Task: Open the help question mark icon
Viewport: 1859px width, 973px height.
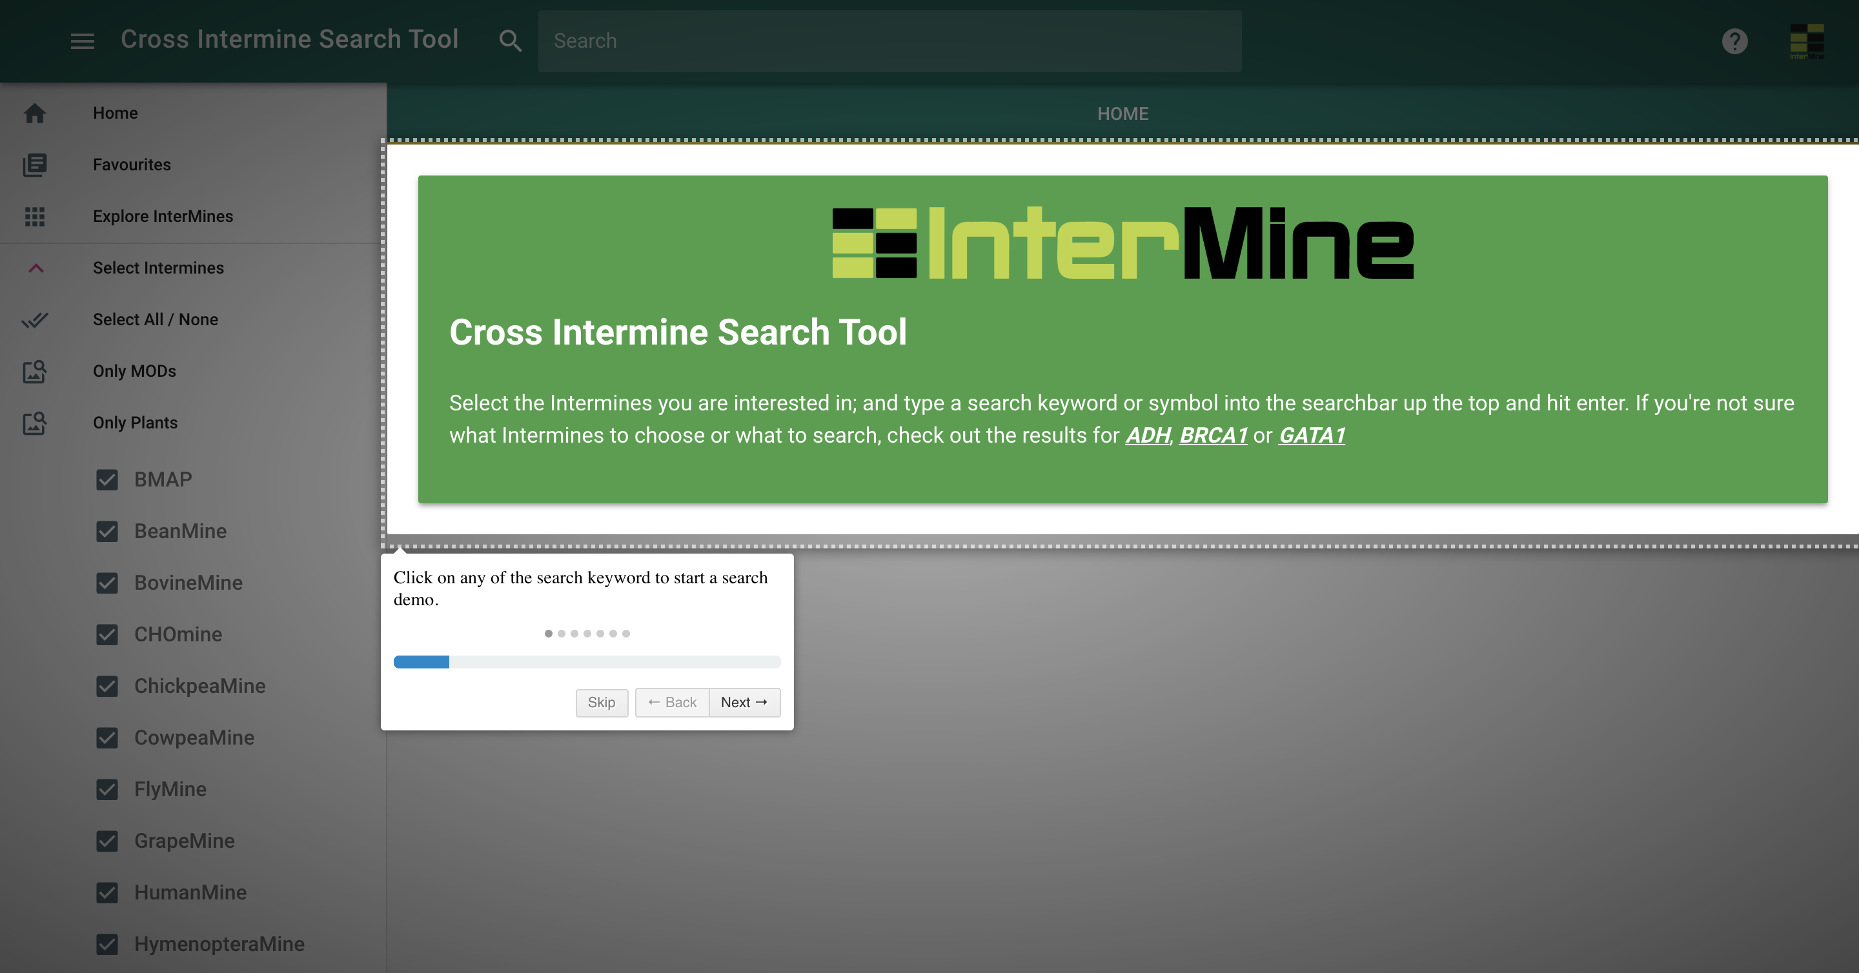Action: (x=1734, y=41)
